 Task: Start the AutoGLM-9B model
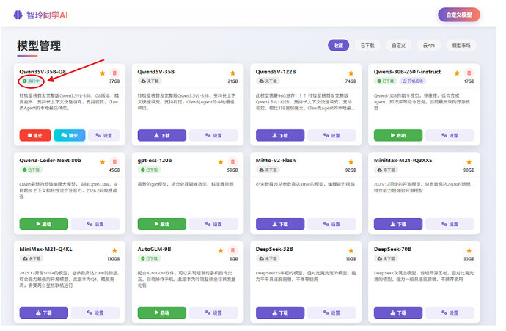click(x=162, y=313)
